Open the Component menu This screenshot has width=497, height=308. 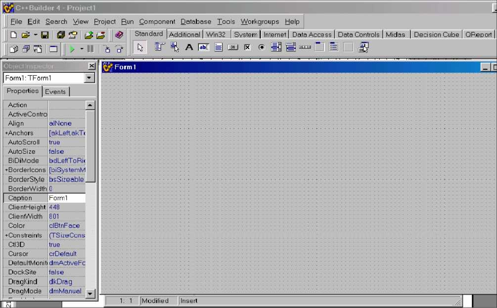pyautogui.click(x=157, y=22)
